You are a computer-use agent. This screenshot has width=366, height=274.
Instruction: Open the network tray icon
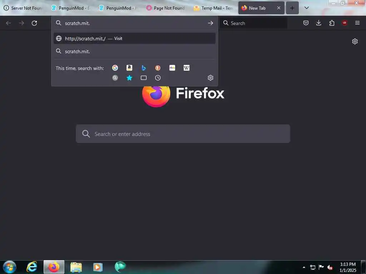312,267
